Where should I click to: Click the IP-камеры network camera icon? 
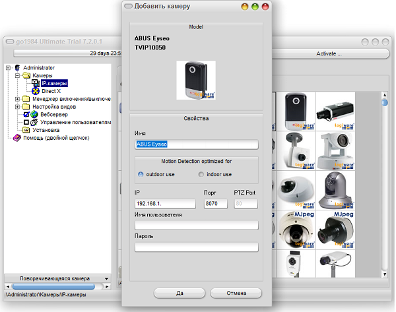click(x=36, y=83)
